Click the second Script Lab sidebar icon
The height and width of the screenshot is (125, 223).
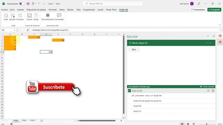coord(220,42)
